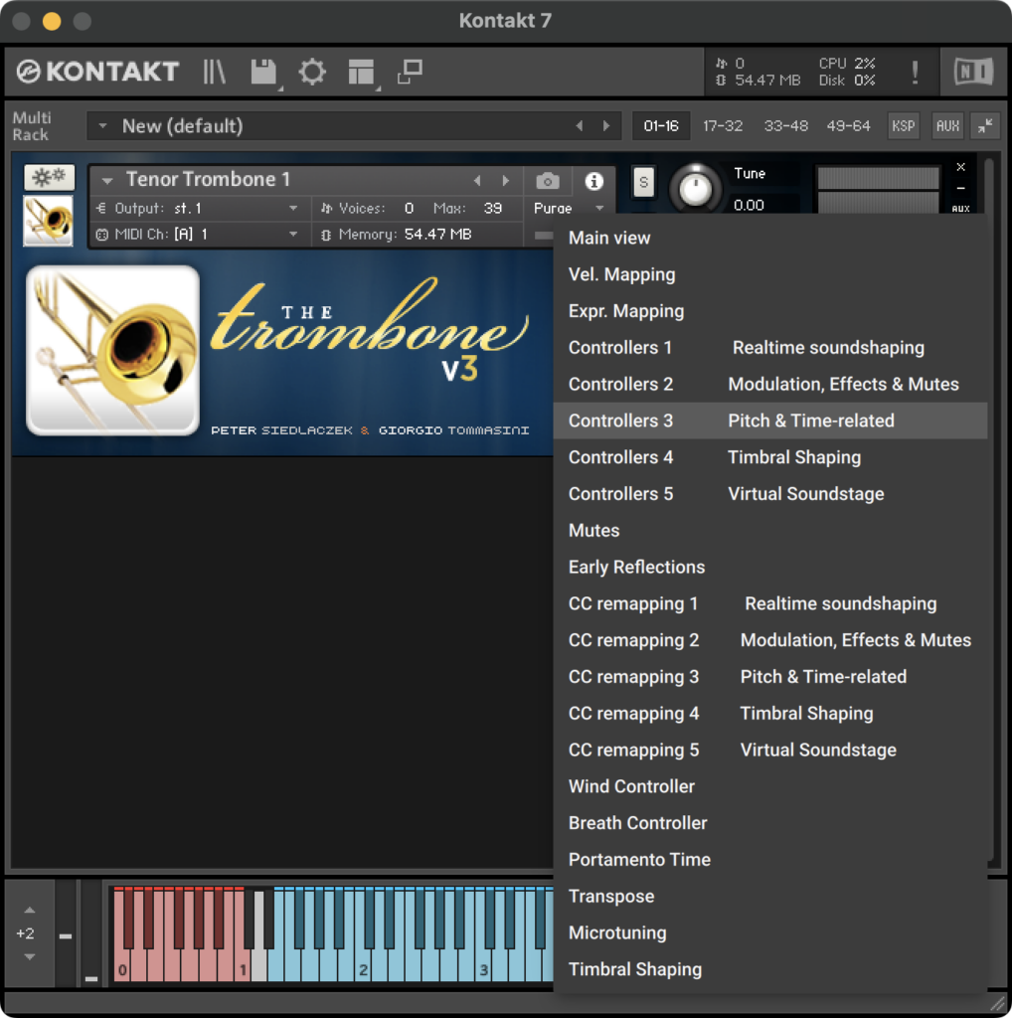Choose Controllers 3 Pitch & Time-related
This screenshot has width=1012, height=1018.
(770, 421)
